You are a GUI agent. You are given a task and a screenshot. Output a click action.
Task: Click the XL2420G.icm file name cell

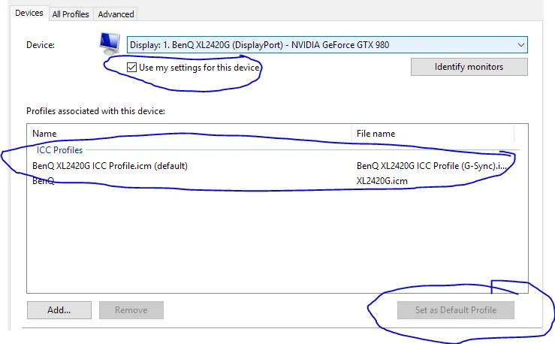[382, 181]
